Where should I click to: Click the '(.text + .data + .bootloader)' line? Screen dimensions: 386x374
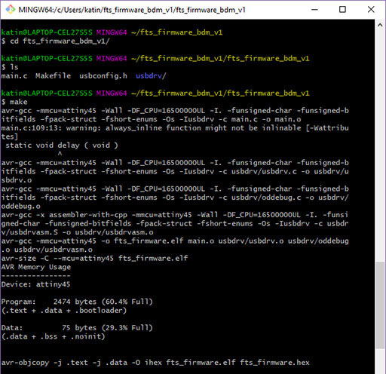point(64,311)
